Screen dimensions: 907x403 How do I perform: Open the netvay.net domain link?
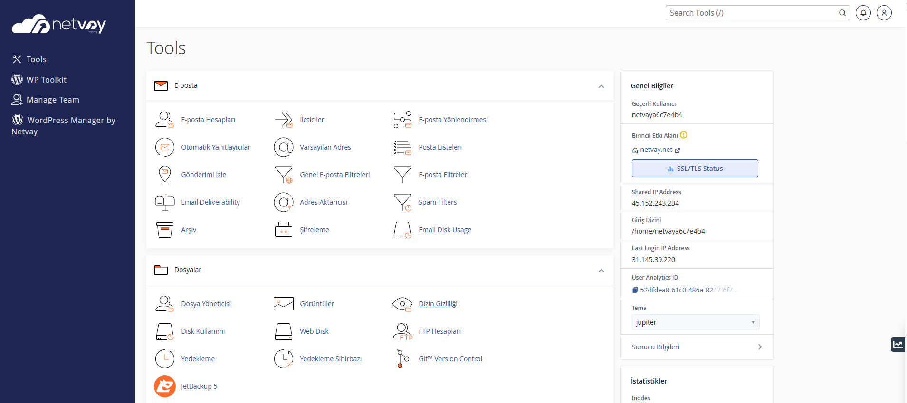656,150
